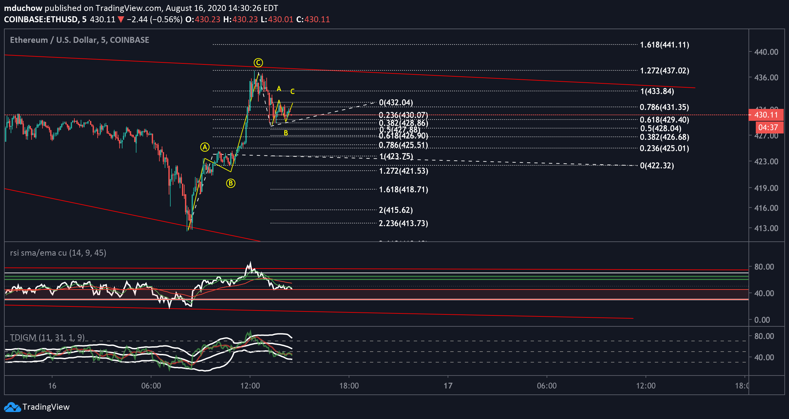Select Fibonacci label 1.618(441.11)
789x419 pixels.
pyautogui.click(x=664, y=45)
